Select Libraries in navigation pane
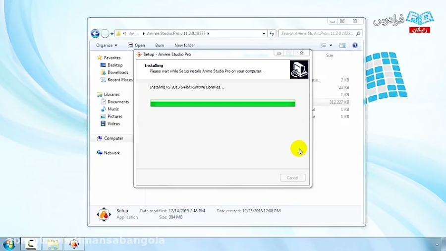The width and height of the screenshot is (446, 251). pos(111,94)
